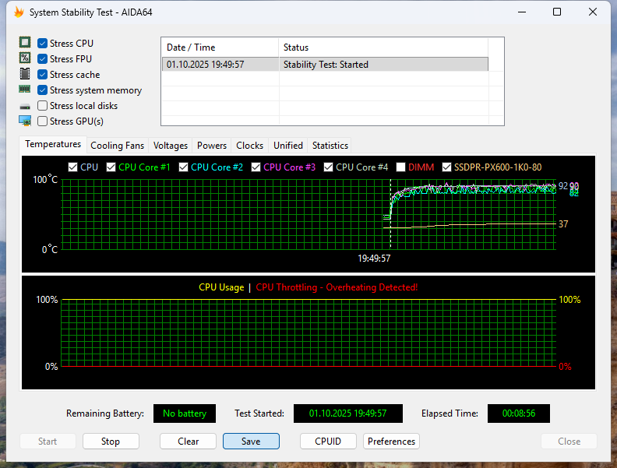Open the Powers tab
617x468 pixels.
tap(212, 146)
